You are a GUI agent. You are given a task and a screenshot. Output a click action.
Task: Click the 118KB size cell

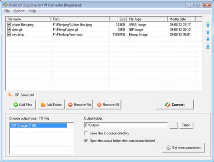pos(121,25)
